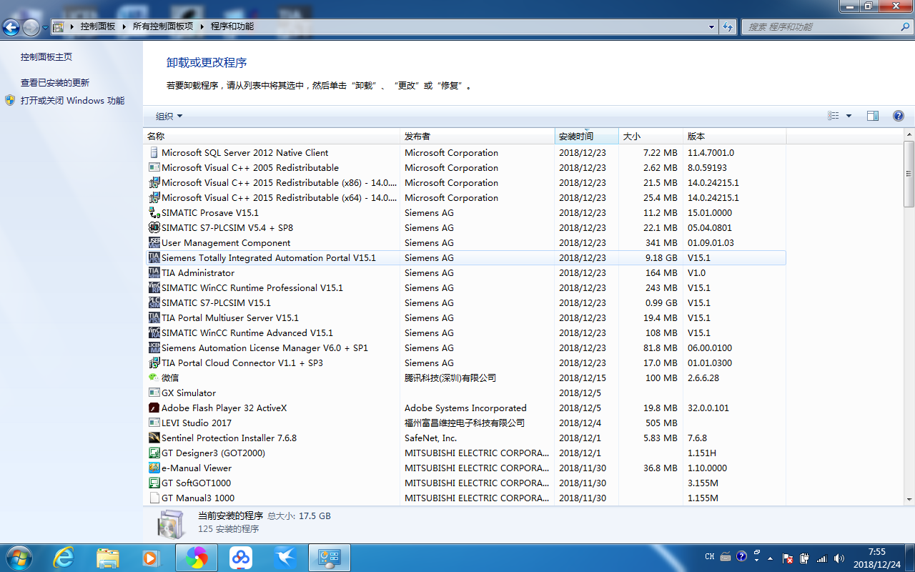This screenshot has height=572, width=915.
Task: Click the vertical scrollbar down arrow
Action: tap(909, 499)
